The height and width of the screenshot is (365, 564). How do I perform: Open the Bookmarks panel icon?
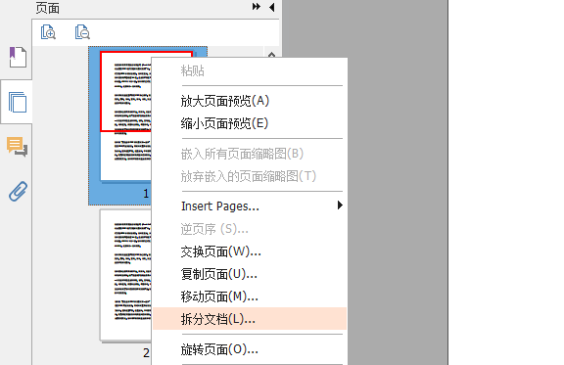tap(18, 57)
